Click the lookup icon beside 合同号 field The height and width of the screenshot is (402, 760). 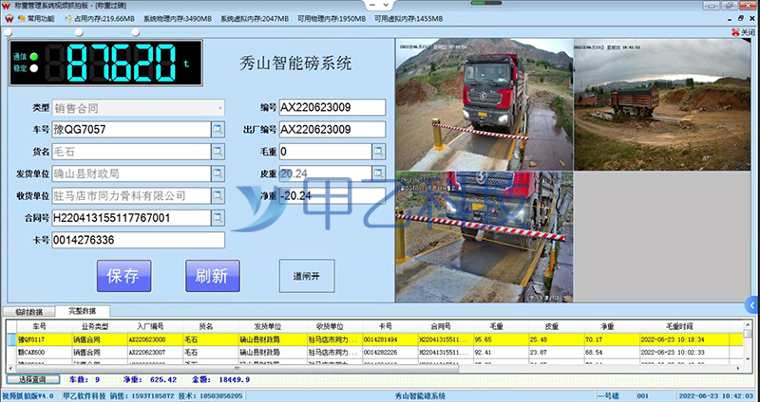tap(218, 219)
